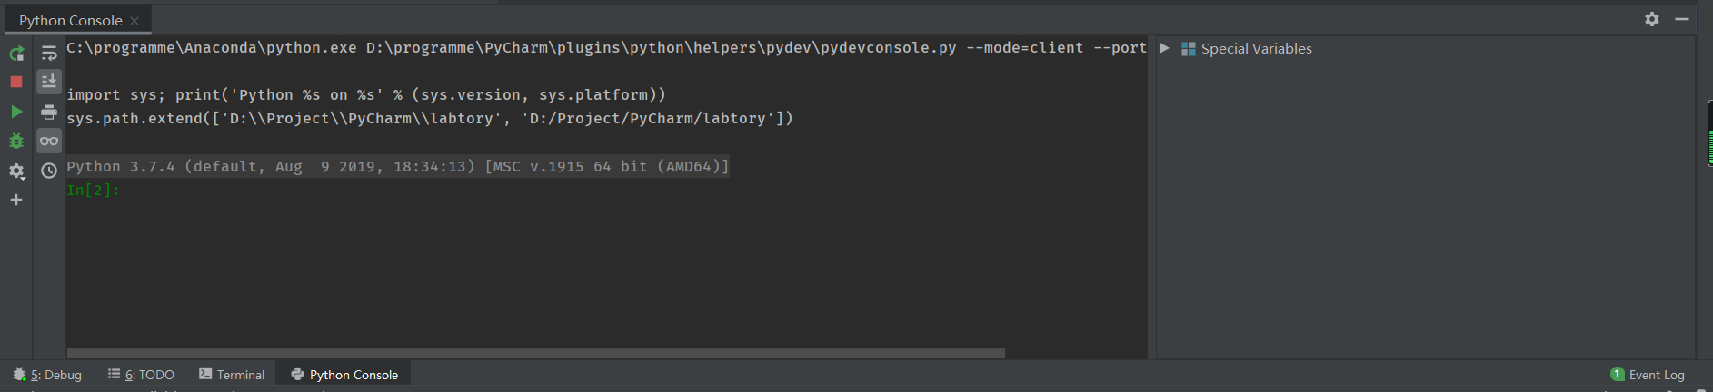This screenshot has height=392, width=1713.
Task: Toggle show variables glasses icon
Action: click(49, 141)
